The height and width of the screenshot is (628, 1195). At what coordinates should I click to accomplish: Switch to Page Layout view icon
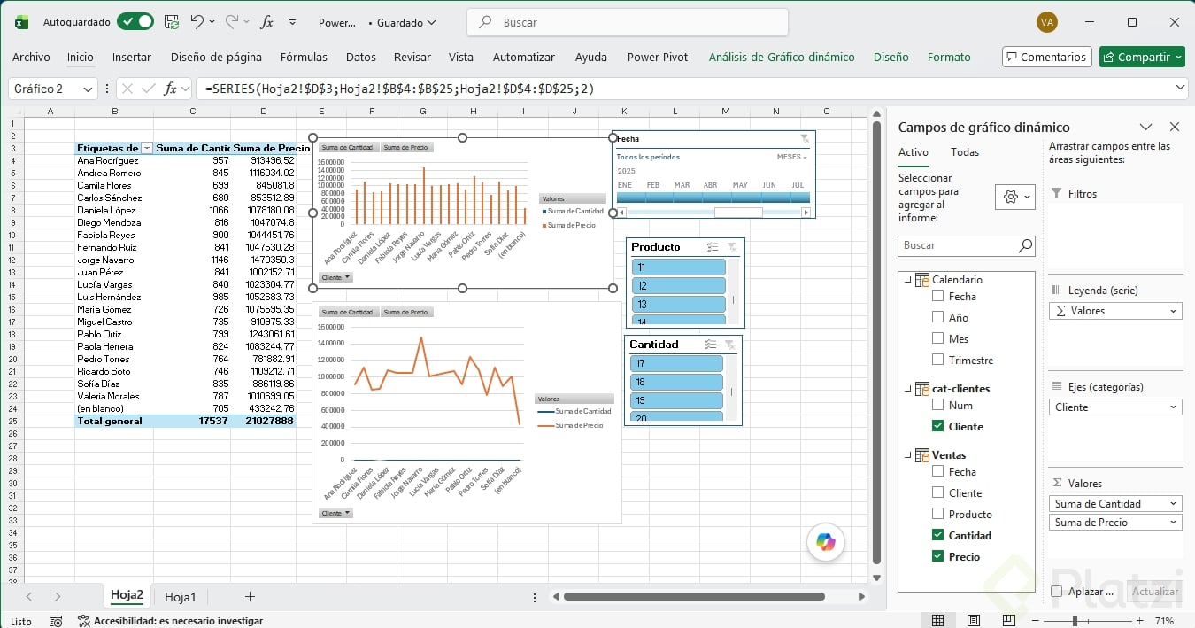(x=974, y=621)
